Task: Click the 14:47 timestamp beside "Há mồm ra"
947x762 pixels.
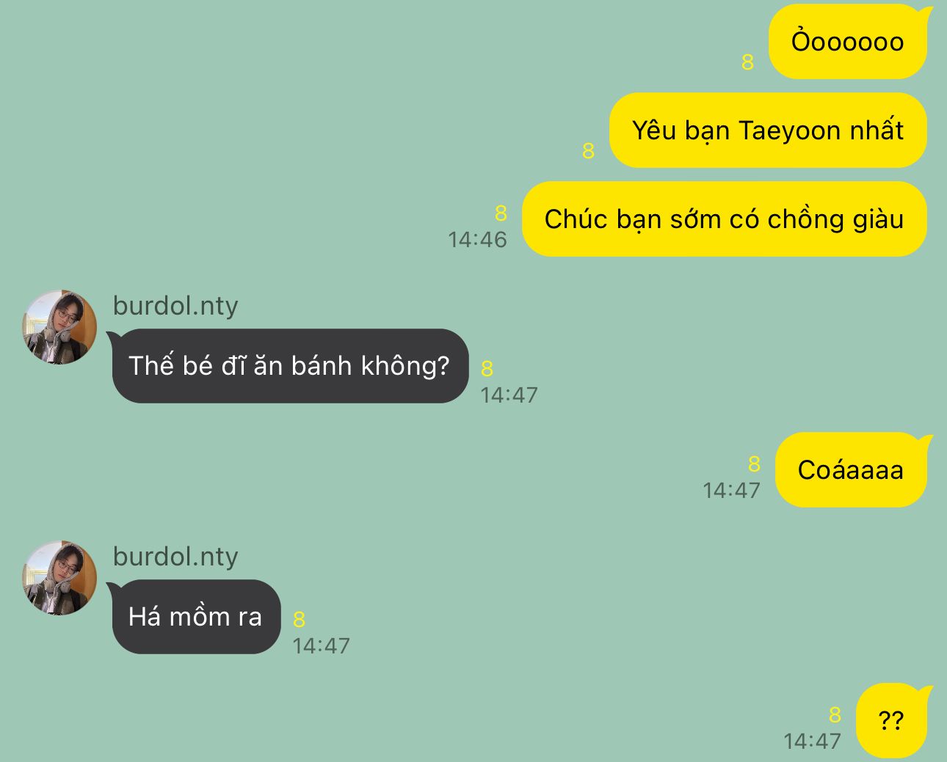Action: click(x=321, y=646)
